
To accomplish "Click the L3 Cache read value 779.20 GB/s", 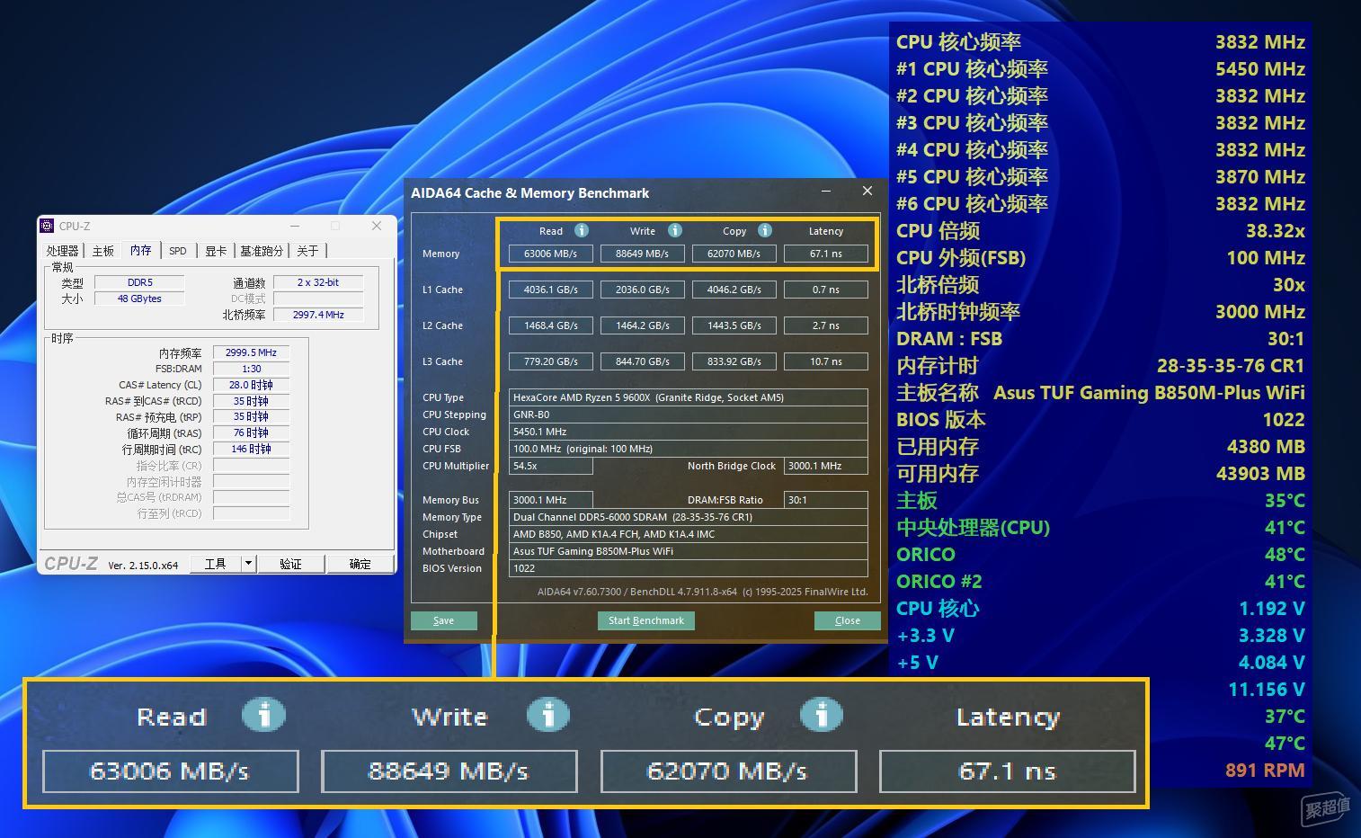I will 551,361.
